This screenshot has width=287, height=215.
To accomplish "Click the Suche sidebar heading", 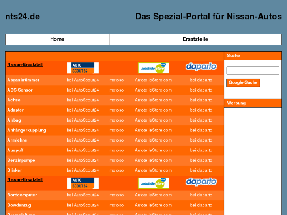I will [233, 56].
